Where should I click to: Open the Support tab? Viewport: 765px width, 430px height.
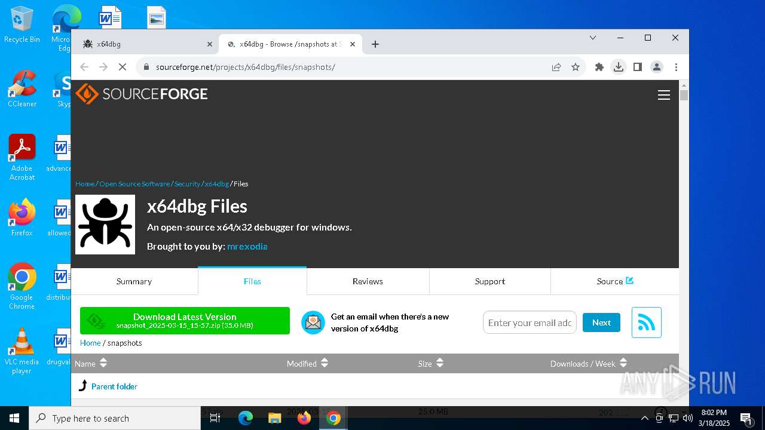(x=490, y=281)
